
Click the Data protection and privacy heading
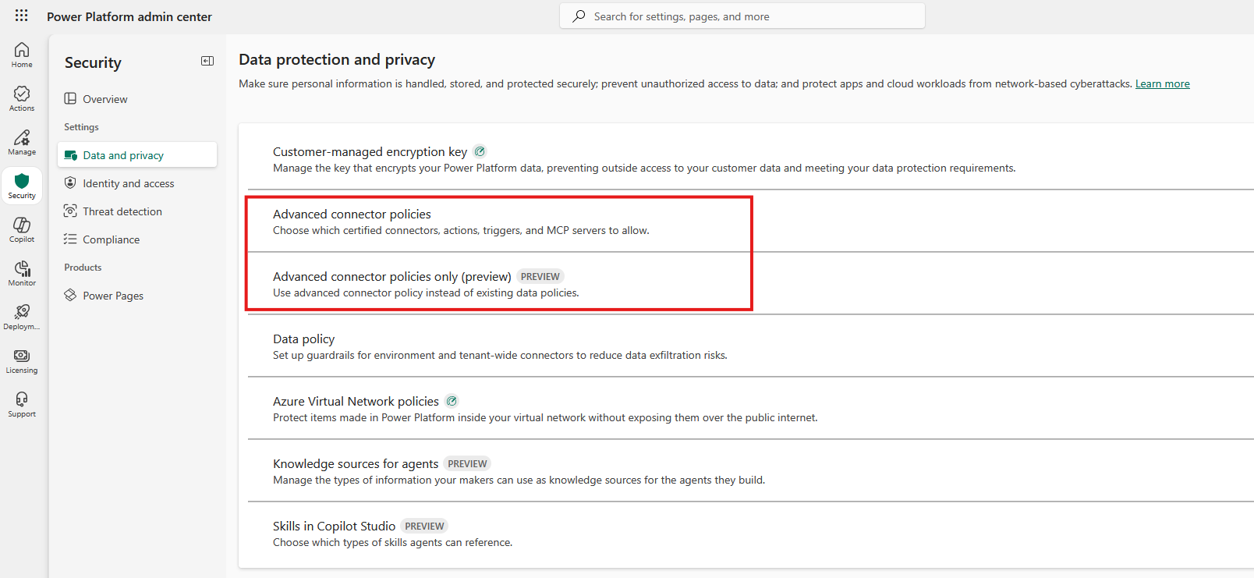[x=337, y=59]
